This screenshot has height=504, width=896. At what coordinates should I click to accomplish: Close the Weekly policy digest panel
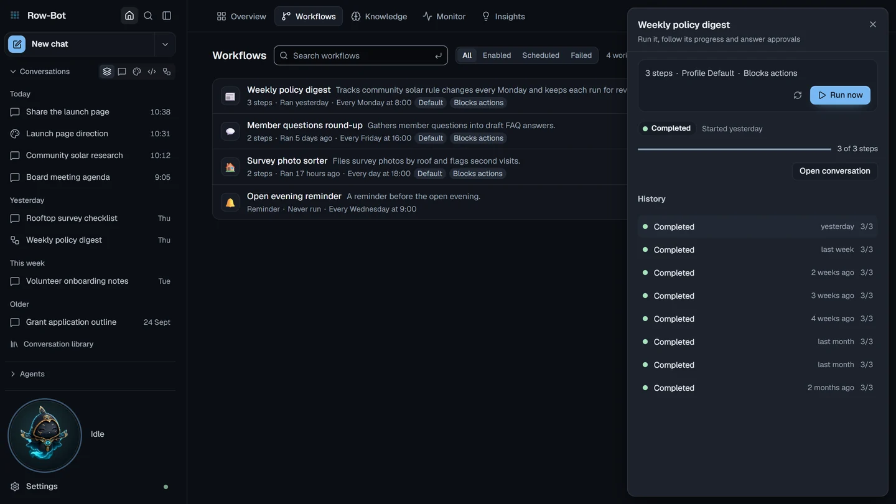coord(873,24)
